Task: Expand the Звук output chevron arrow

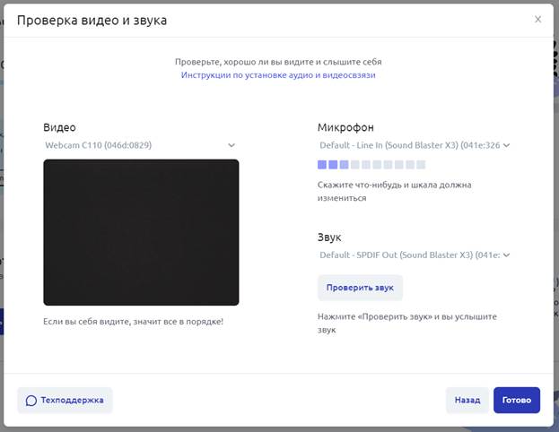Action: (506, 255)
